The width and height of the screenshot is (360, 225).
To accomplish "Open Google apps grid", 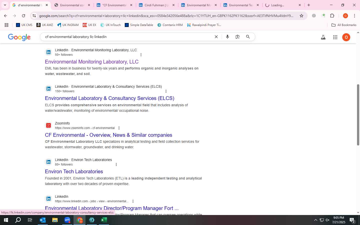I will click(x=335, y=37).
